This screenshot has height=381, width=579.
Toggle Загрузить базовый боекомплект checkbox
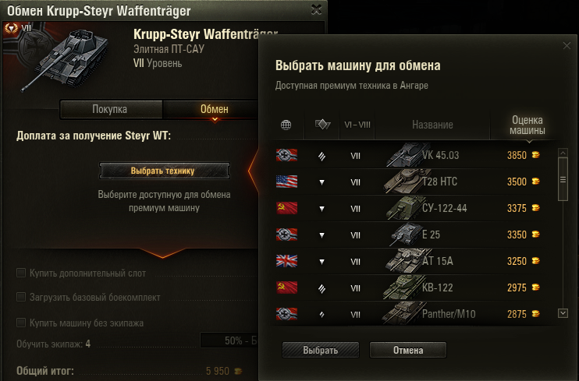21,298
